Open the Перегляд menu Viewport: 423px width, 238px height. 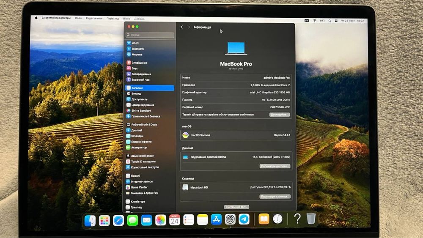point(113,19)
